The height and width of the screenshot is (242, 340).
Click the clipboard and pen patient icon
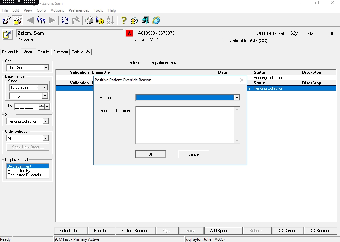tap(8, 35)
